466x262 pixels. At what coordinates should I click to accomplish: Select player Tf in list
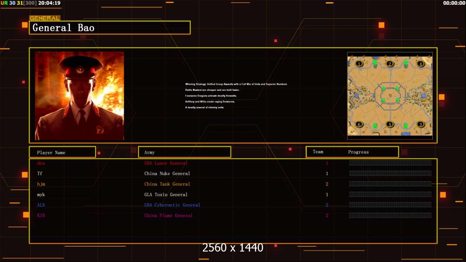(39, 173)
